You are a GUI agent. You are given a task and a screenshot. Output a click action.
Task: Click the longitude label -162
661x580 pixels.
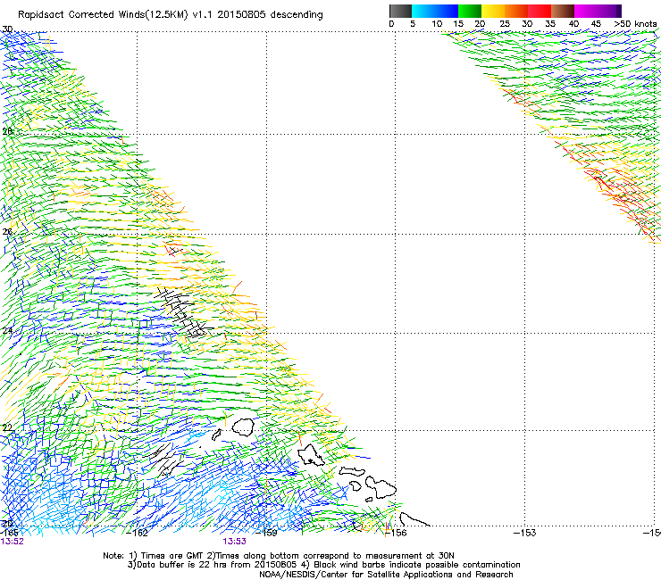138,533
